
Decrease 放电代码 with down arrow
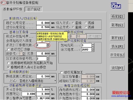click(x=93, y=46)
